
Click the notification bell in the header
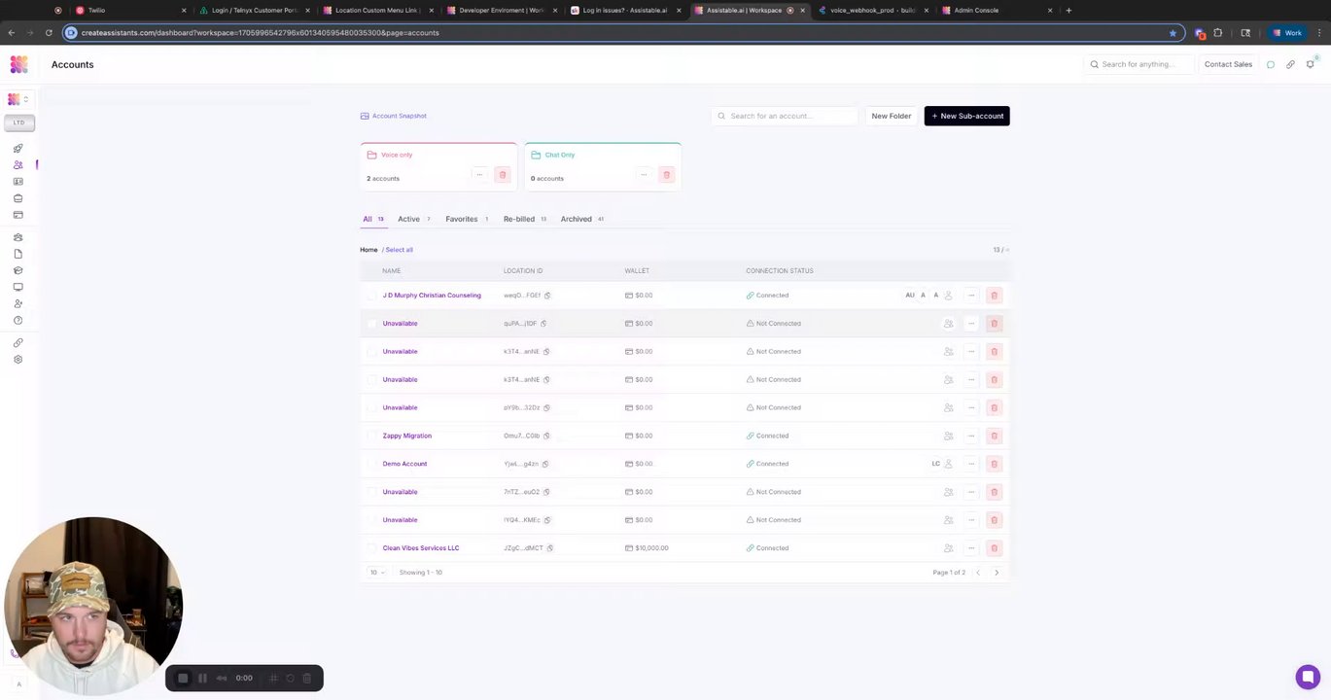coord(1310,64)
